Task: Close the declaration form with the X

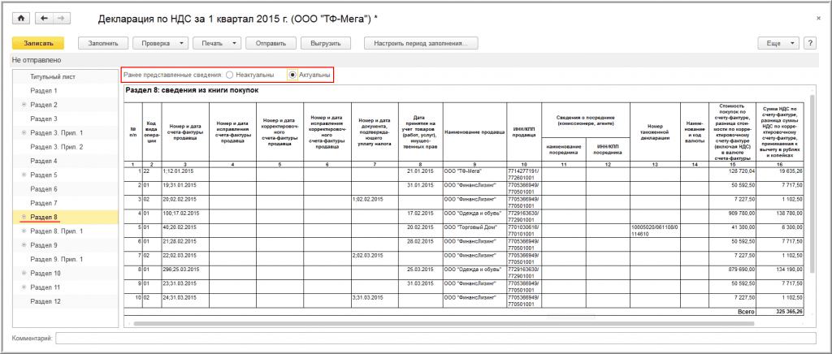Action: 816,17
